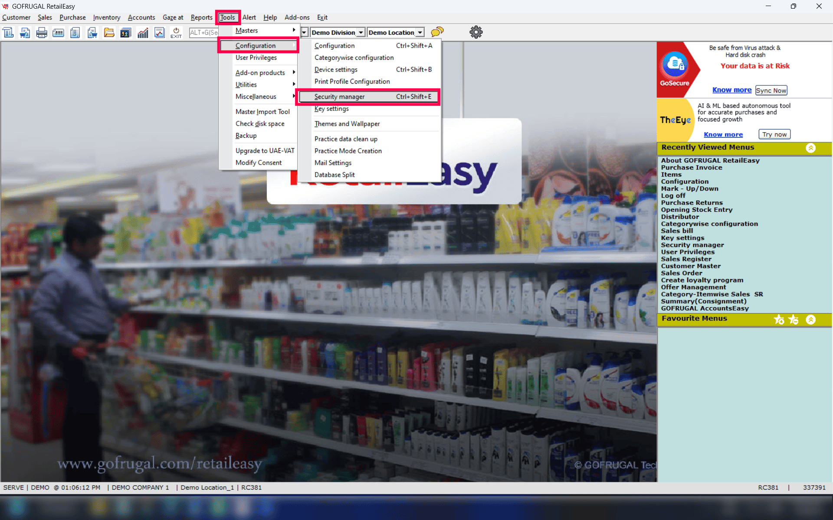This screenshot has height=520, width=833.
Task: Click the printer icon in toolbar
Action: point(42,32)
